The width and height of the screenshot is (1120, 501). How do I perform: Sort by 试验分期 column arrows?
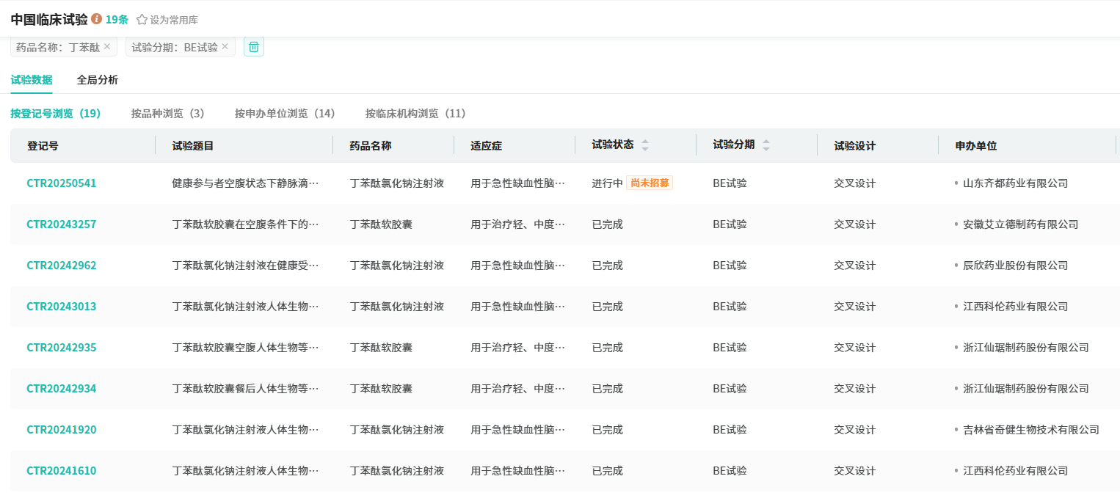tap(766, 145)
